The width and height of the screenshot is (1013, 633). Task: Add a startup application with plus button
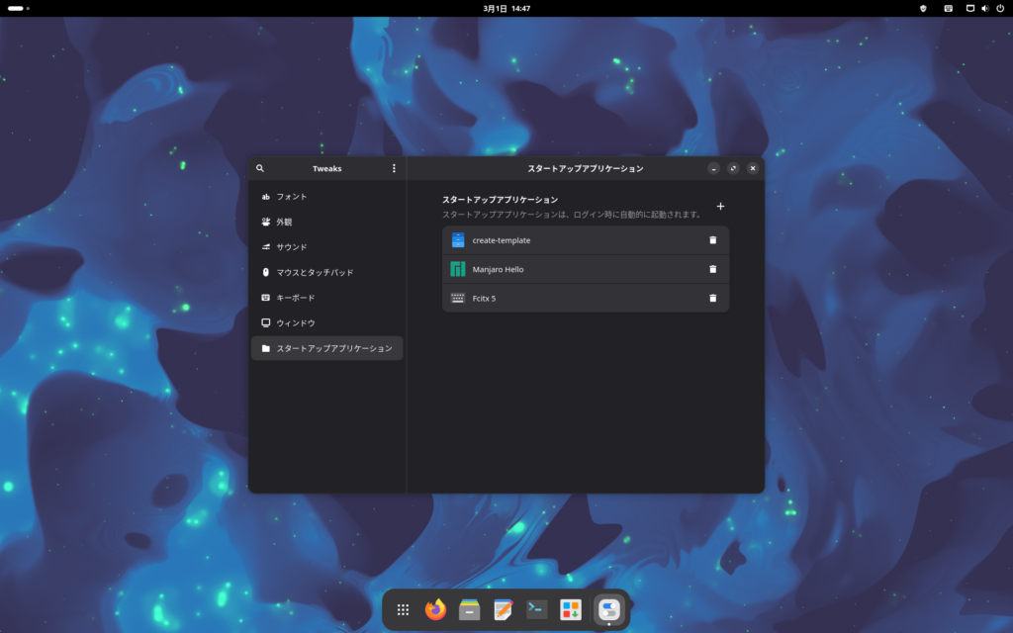720,206
